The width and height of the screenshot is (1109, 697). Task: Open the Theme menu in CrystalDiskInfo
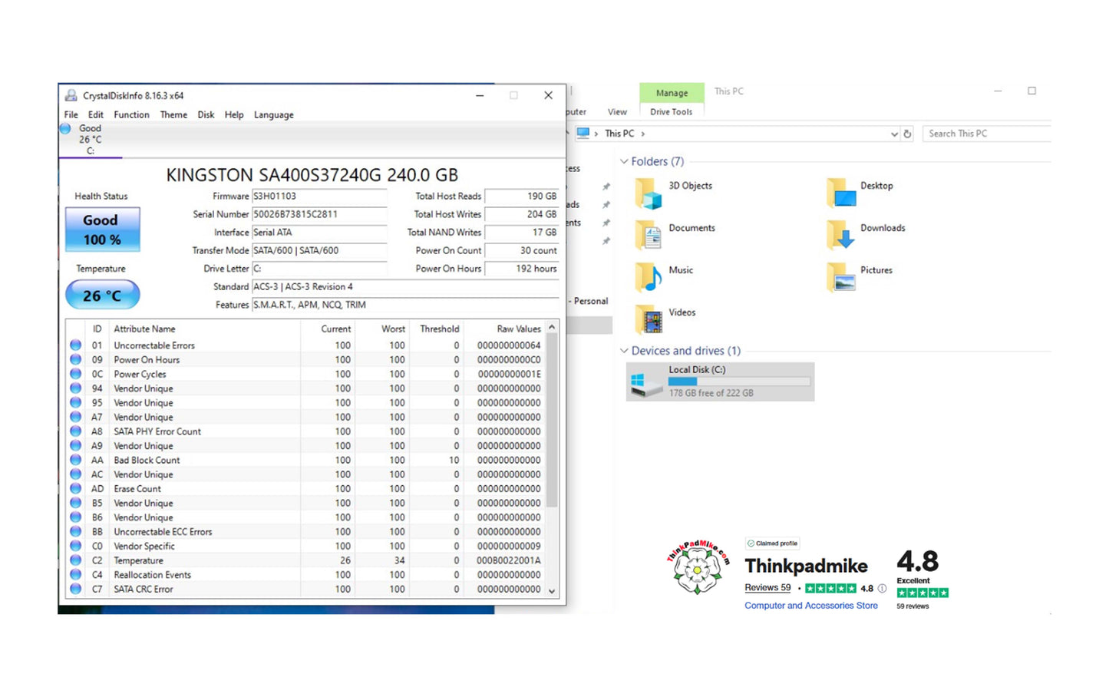[173, 115]
